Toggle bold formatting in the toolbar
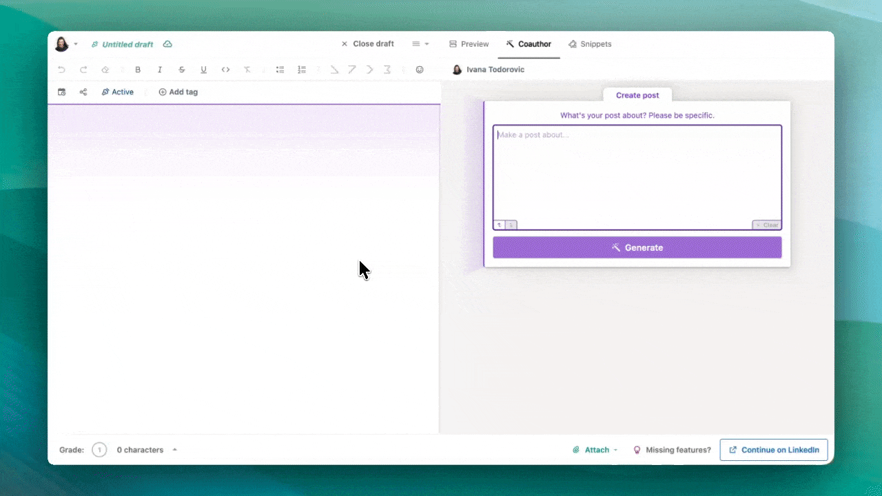 [x=138, y=70]
